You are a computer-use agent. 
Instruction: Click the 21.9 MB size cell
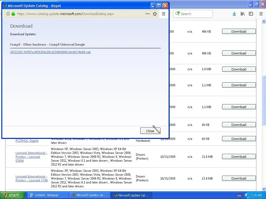point(207,157)
